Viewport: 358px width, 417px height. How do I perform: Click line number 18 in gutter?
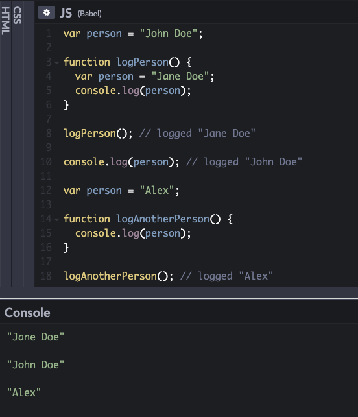point(46,276)
